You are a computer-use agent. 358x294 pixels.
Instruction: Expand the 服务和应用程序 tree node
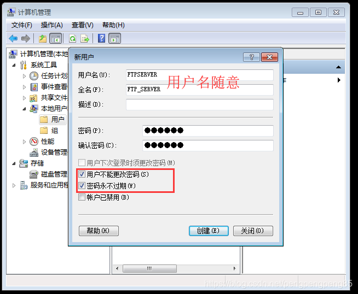pyautogui.click(x=14, y=185)
